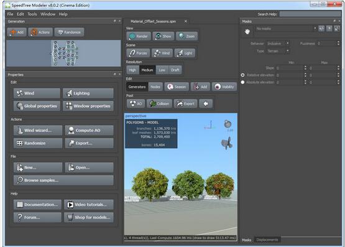345x247 pixels.
Task: Undock the Generation panel
Action: pos(114,21)
